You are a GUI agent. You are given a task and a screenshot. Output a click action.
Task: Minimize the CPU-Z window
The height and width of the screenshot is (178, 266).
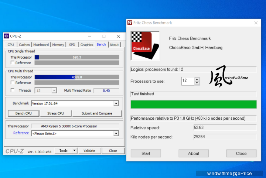click(x=90, y=36)
